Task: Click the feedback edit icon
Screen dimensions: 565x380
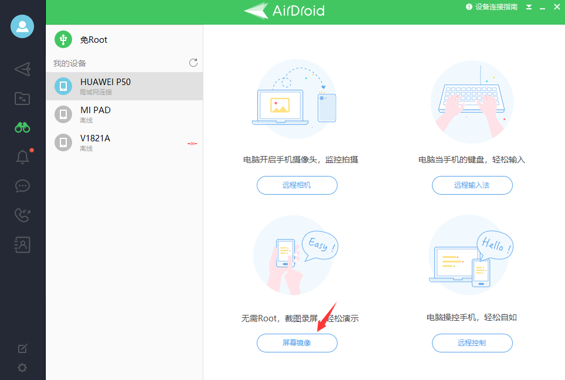Action: [x=22, y=348]
